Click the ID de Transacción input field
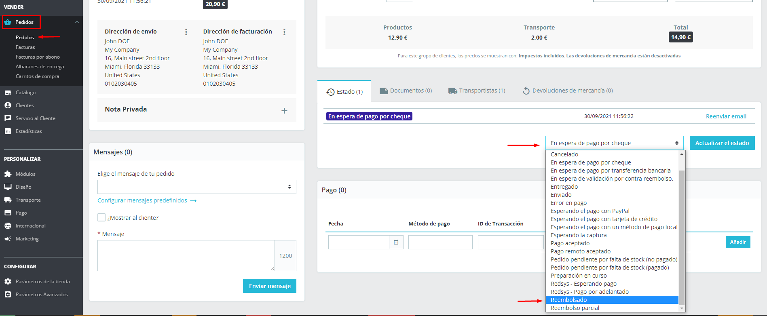 coord(511,242)
